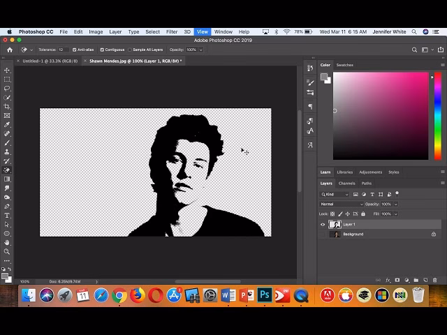
Task: Select the Frame tool
Action: 7,115
